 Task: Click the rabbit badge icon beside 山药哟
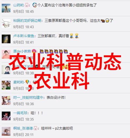(x=27, y=5)
